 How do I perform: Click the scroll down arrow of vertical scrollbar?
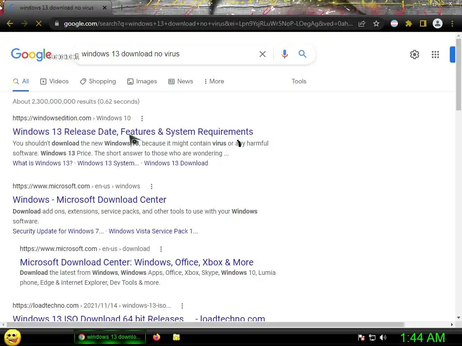[x=458, y=318]
